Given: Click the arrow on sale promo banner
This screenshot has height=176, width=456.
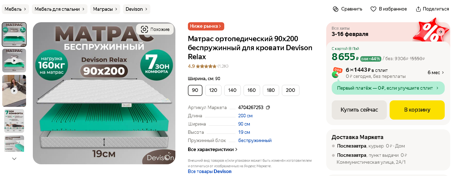Looking at the screenshot, I should point(440,32).
